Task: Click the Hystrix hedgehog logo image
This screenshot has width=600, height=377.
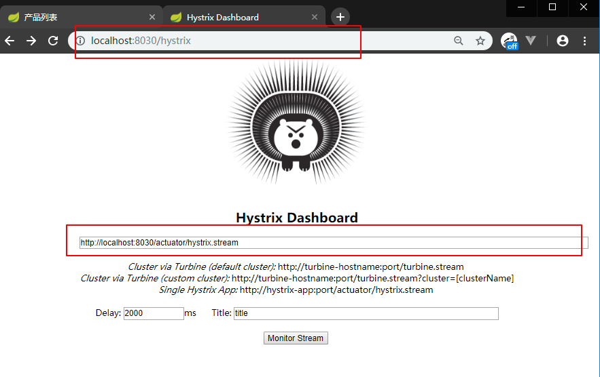Action: pos(296,122)
